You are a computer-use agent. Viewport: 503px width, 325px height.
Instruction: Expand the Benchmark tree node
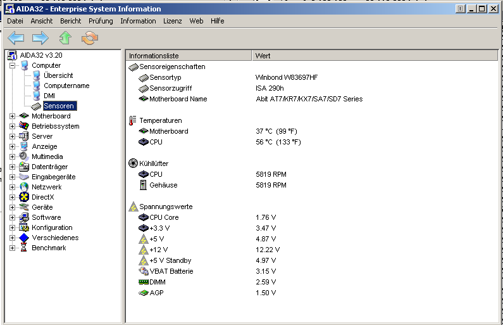point(12,248)
